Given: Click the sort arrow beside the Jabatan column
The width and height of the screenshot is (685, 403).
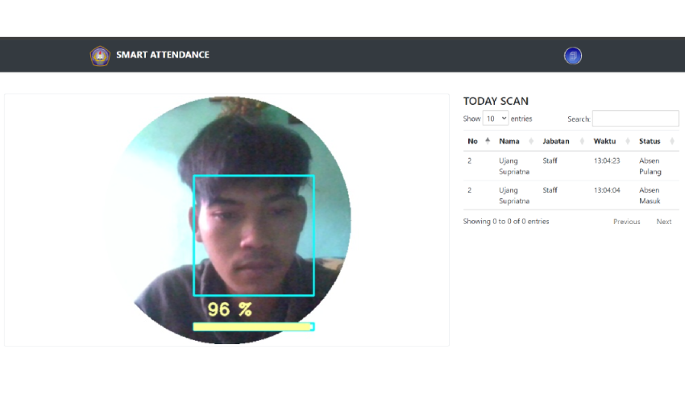Looking at the screenshot, I should pos(582,141).
